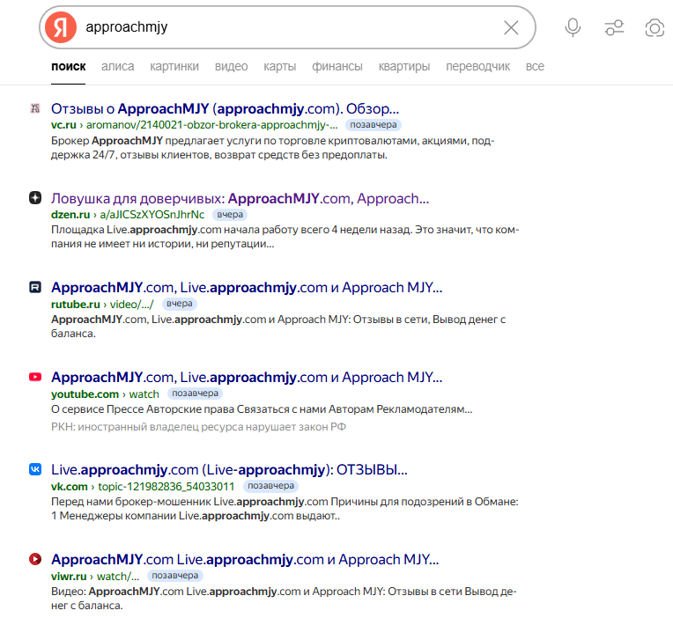Start voice search with microphone icon
Screen dimensions: 673x618
point(573,27)
